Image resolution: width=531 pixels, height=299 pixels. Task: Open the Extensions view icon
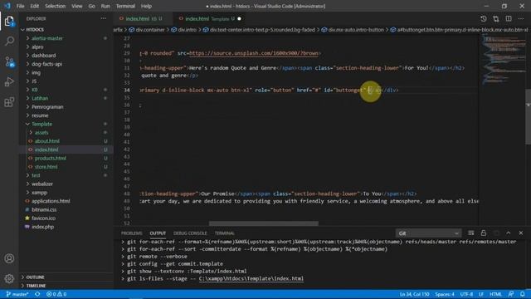[x=9, y=102]
